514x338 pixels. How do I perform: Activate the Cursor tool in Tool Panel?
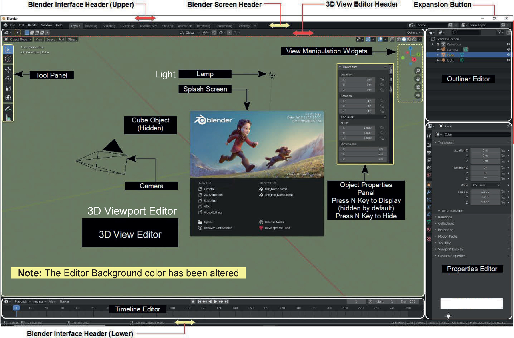pyautogui.click(x=8, y=59)
